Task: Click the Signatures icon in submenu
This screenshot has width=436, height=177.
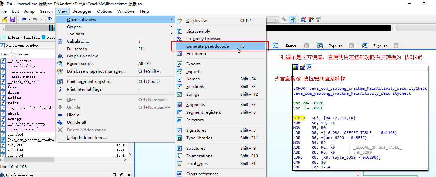Action: [179, 130]
